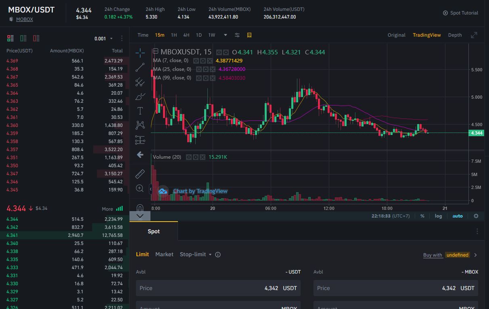
Task: Show buy orders only view
Action: click(23, 38)
